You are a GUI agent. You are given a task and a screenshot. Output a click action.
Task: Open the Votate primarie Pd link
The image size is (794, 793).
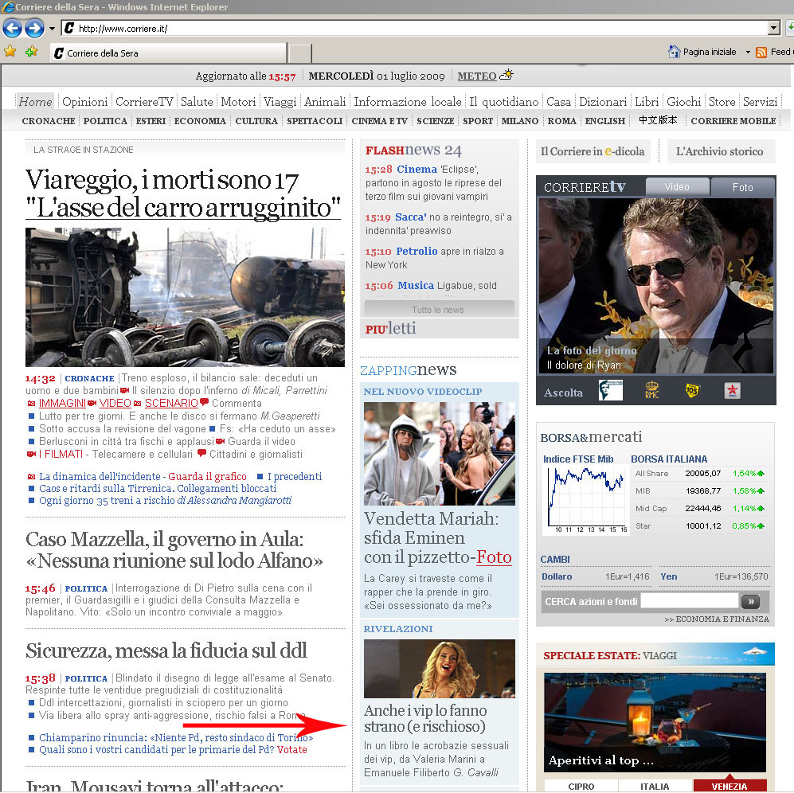291,749
